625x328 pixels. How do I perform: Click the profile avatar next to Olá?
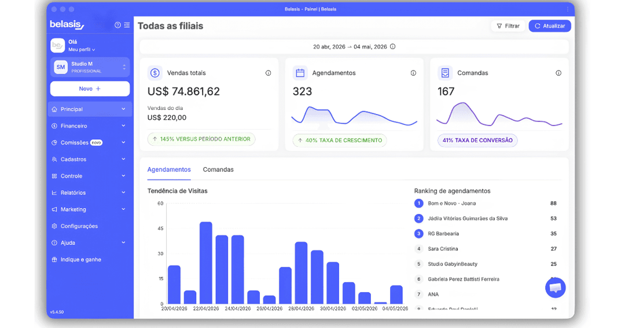coord(57,46)
